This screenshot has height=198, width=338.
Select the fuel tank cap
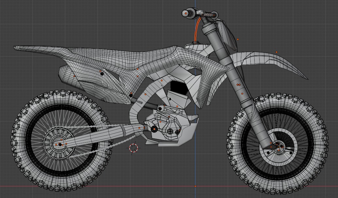195,43
